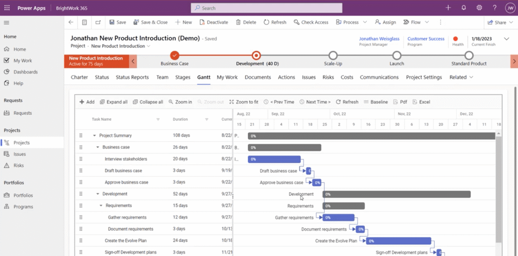Click the back arrow in command bar
Screen dimensions: 518x256
click(71, 22)
